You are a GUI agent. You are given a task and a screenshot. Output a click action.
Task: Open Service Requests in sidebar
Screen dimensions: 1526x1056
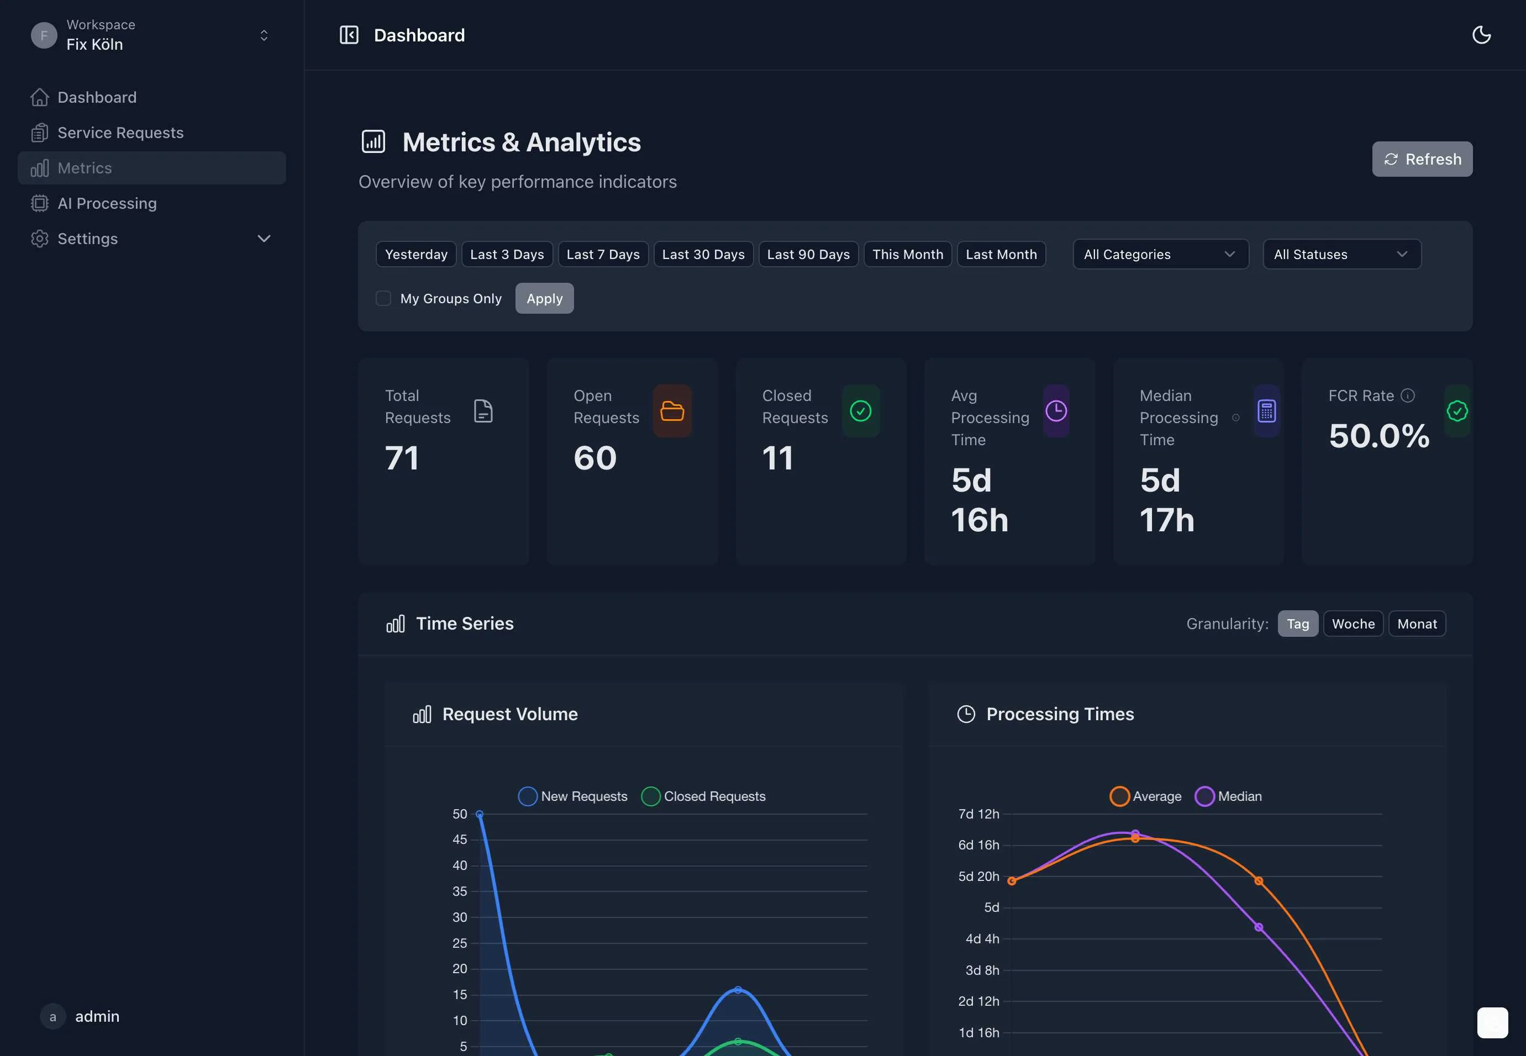pyautogui.click(x=120, y=133)
